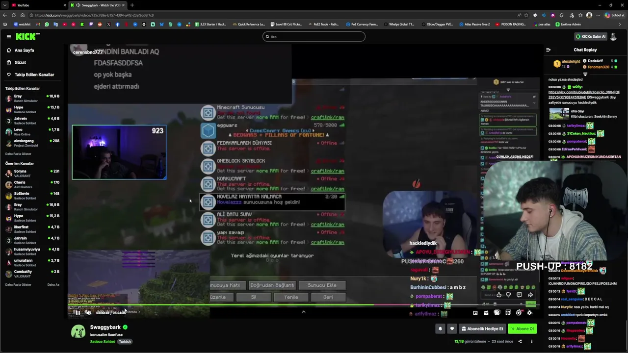Open the Kick sidebar hamburger menu
This screenshot has height=353, width=628.
pos(8,36)
